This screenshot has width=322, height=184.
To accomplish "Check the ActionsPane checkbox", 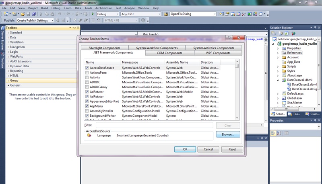I will click(x=87, y=72).
